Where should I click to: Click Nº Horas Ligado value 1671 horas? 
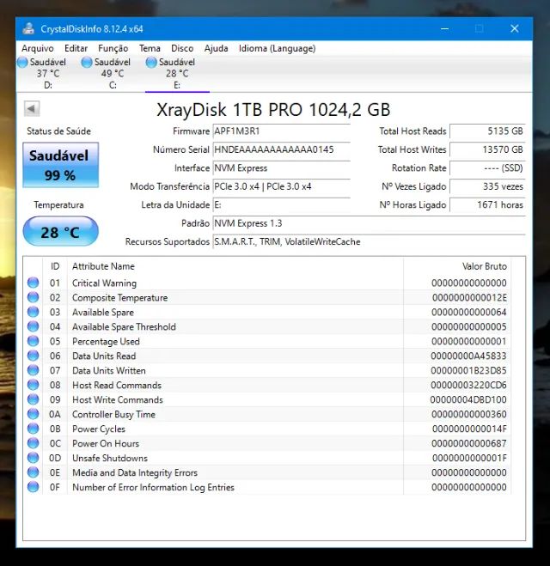[487, 204]
